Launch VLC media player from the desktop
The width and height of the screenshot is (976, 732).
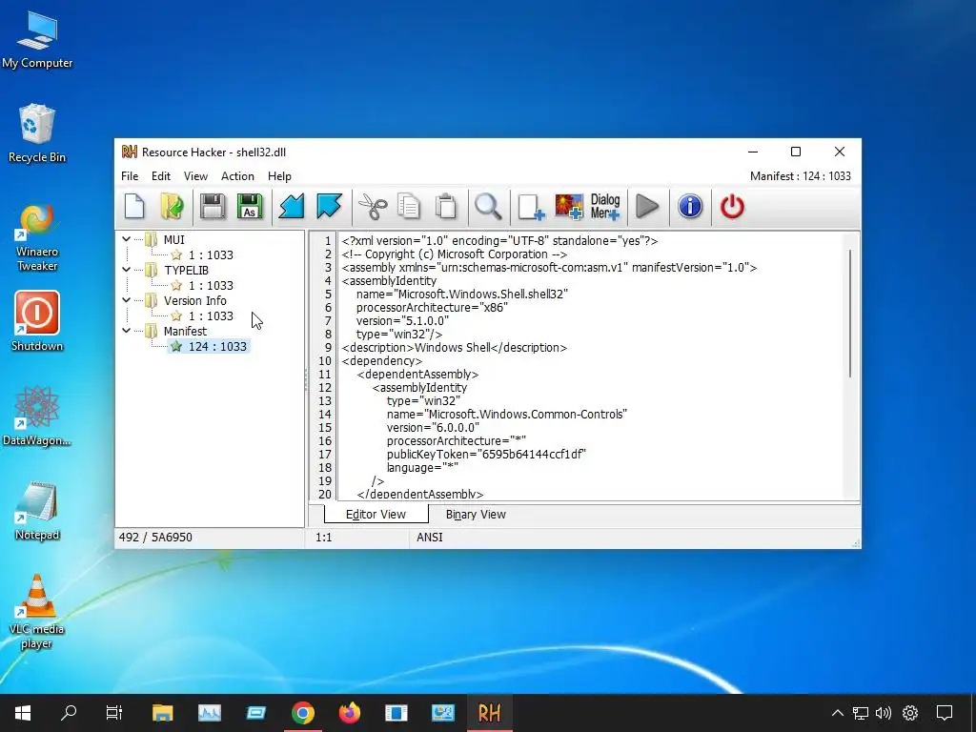[x=37, y=611]
